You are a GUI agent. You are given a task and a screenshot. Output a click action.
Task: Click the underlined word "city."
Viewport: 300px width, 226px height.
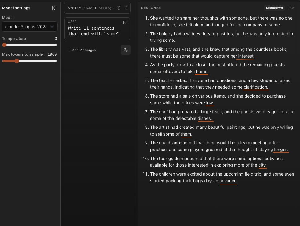[x=262, y=165]
